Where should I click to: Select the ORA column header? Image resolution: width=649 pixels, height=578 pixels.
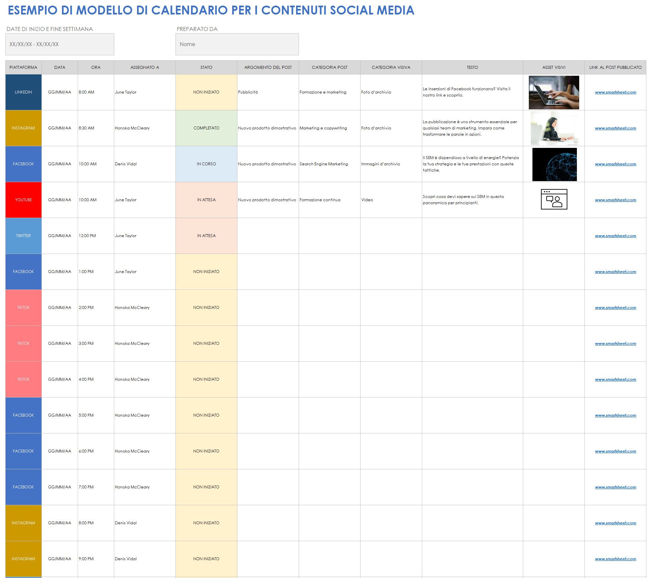click(x=96, y=67)
